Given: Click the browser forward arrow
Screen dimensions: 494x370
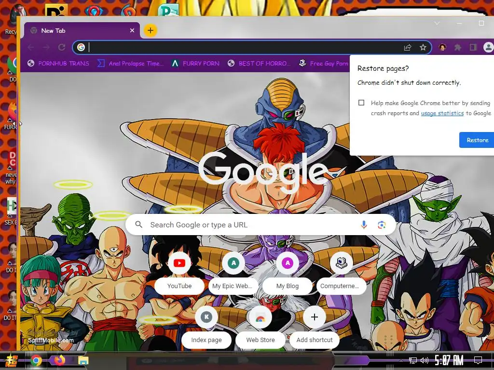Looking at the screenshot, I should [46, 47].
